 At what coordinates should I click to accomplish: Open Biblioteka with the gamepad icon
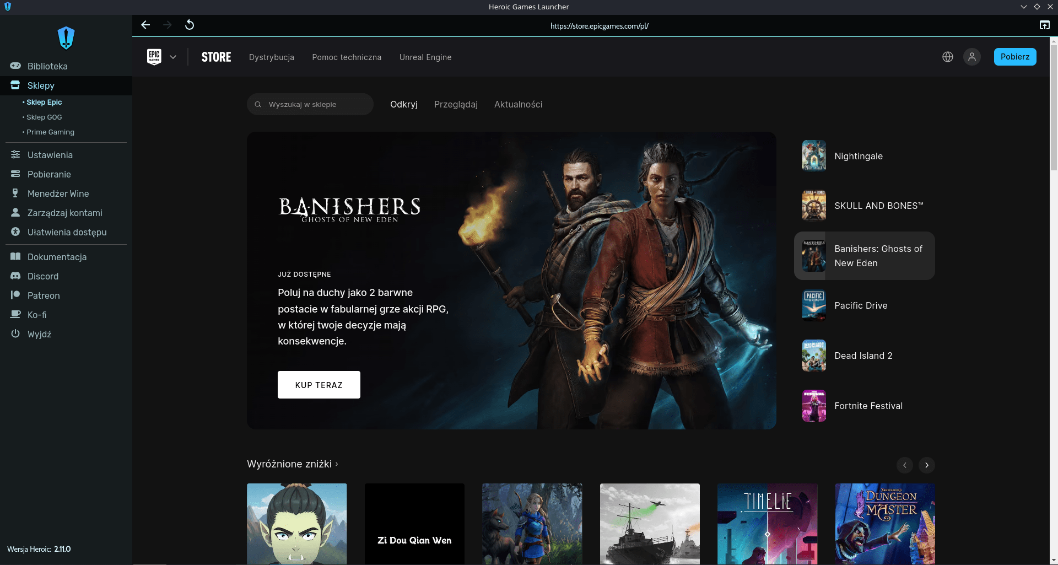tap(15, 66)
